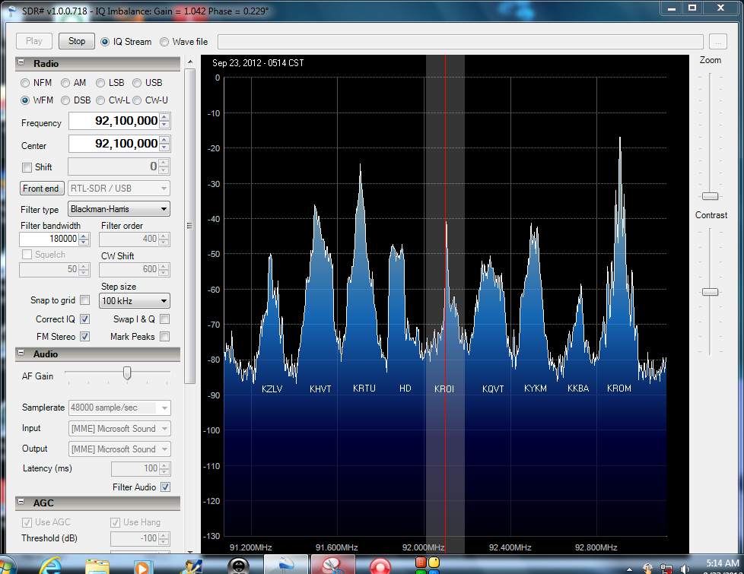Show hidden system tray icons arrow

pyautogui.click(x=629, y=567)
